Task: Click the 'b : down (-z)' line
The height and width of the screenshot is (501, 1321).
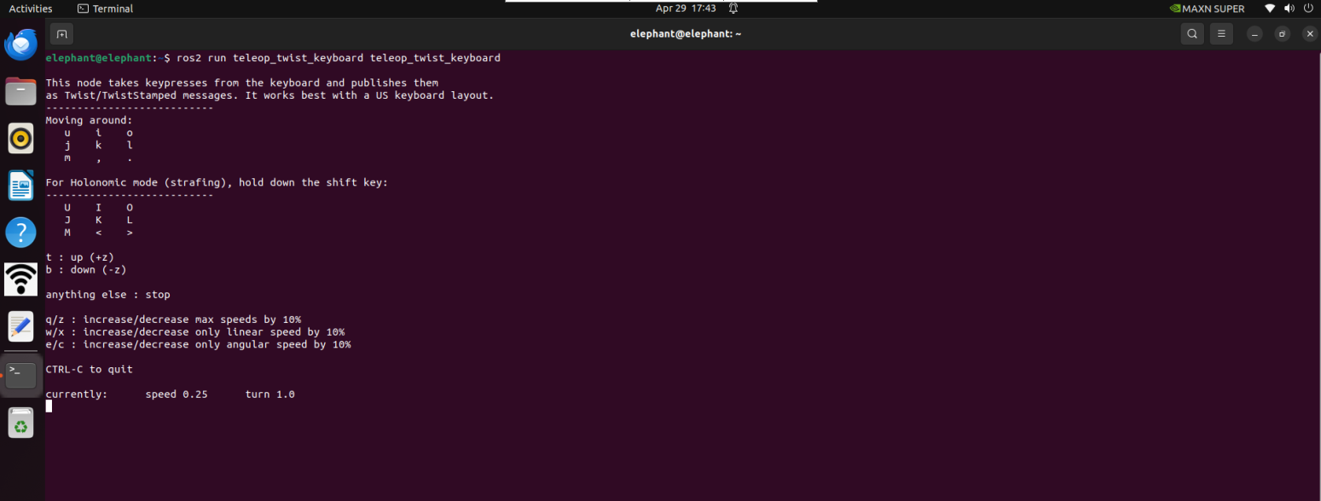Action: click(x=86, y=270)
